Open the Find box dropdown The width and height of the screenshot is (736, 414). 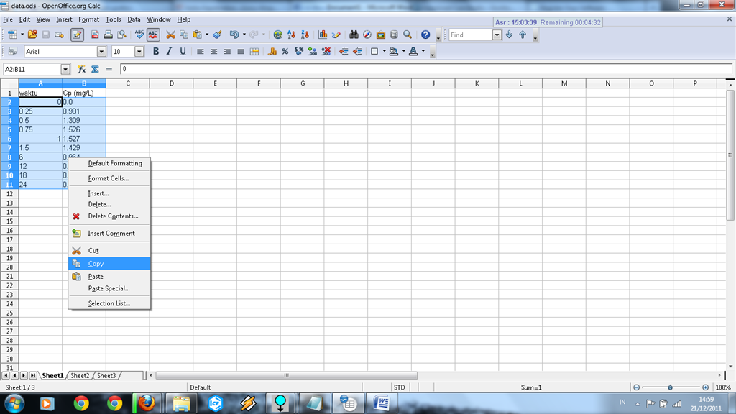497,34
